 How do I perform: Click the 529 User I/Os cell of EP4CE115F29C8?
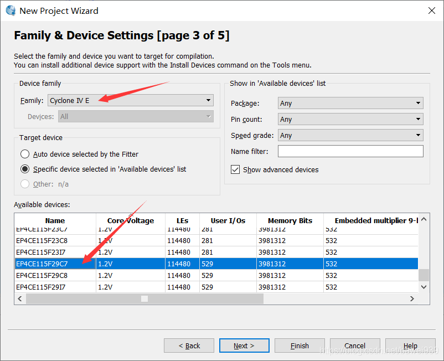tap(228, 276)
